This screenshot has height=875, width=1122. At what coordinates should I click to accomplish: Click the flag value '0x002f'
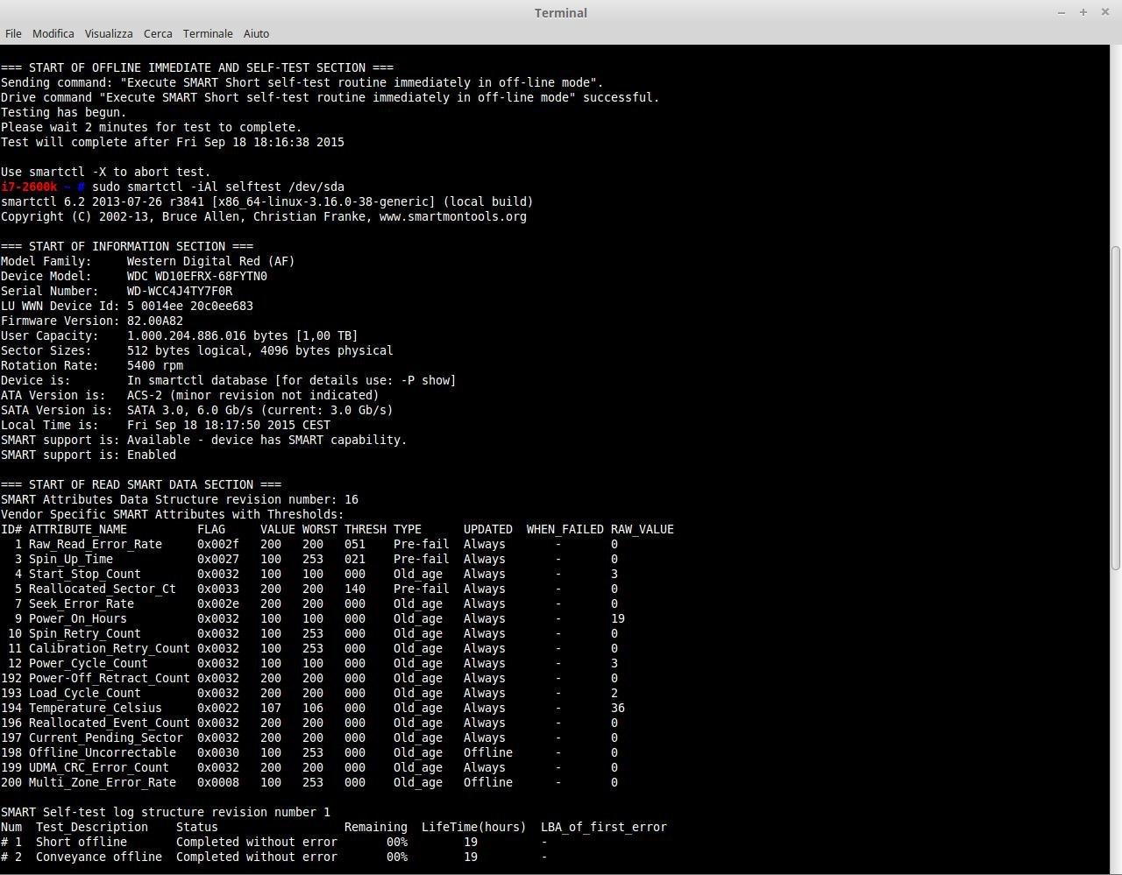[218, 544]
